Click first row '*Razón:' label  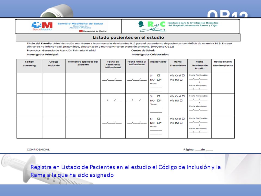[153, 84]
